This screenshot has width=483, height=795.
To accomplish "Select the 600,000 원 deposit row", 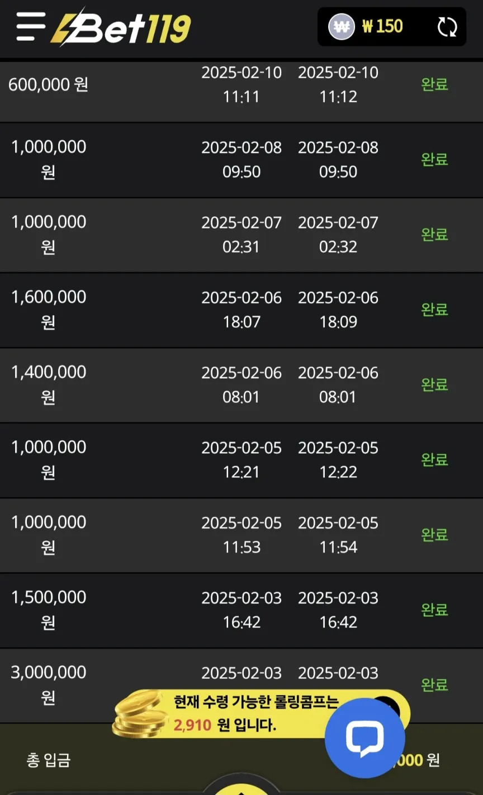I will [241, 85].
